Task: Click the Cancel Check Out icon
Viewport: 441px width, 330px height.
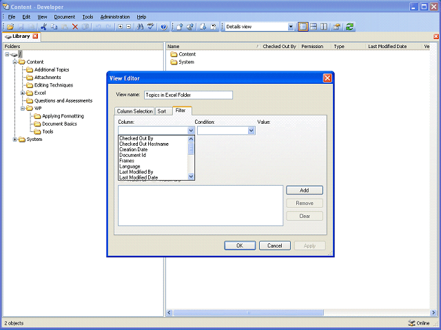Action: point(214,27)
